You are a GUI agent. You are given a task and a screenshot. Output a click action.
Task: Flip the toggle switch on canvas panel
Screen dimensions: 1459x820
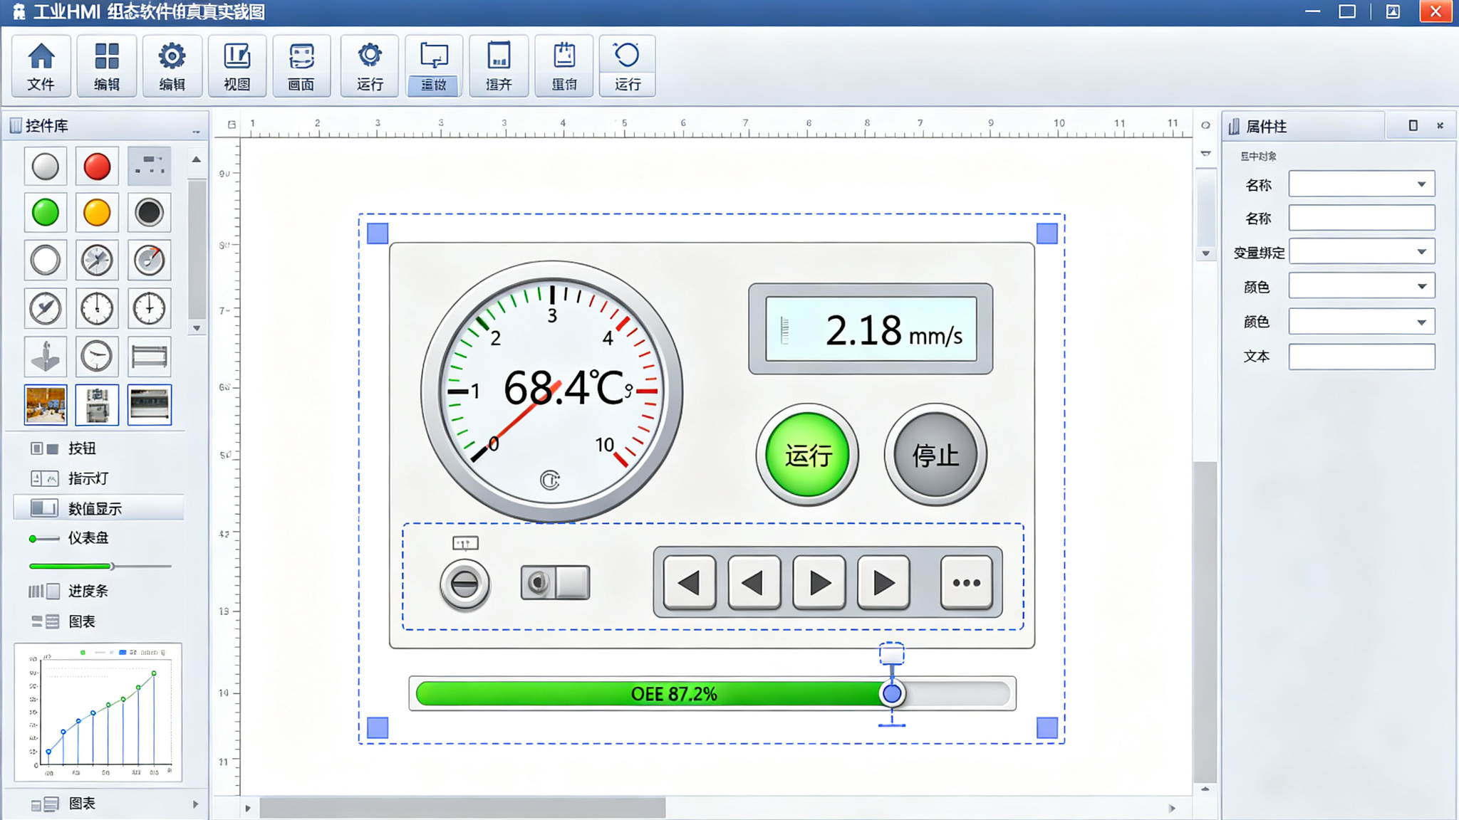click(x=555, y=583)
